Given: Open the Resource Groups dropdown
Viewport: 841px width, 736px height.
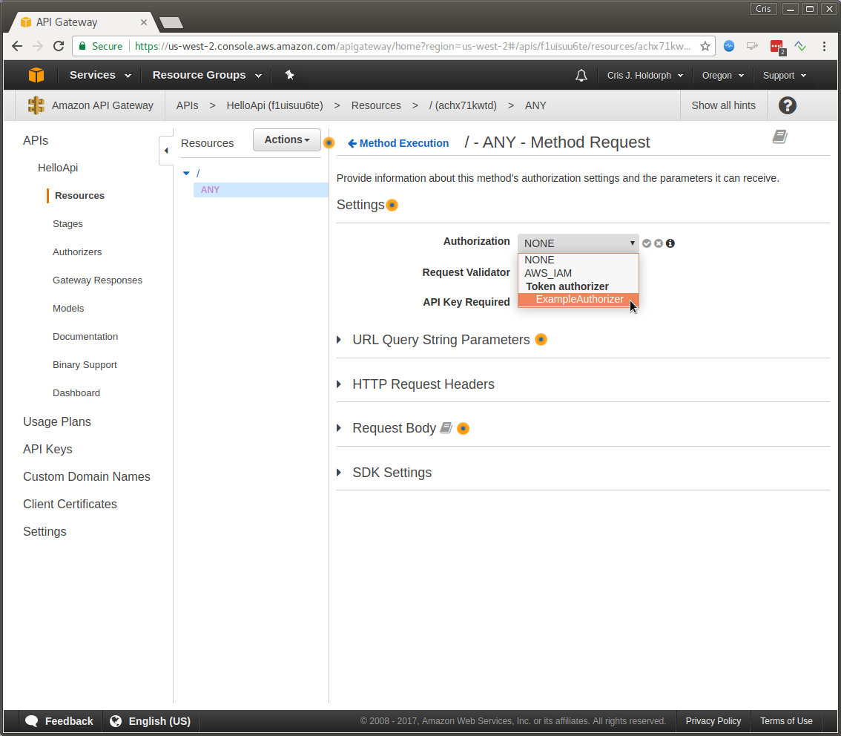Looking at the screenshot, I should (x=207, y=75).
